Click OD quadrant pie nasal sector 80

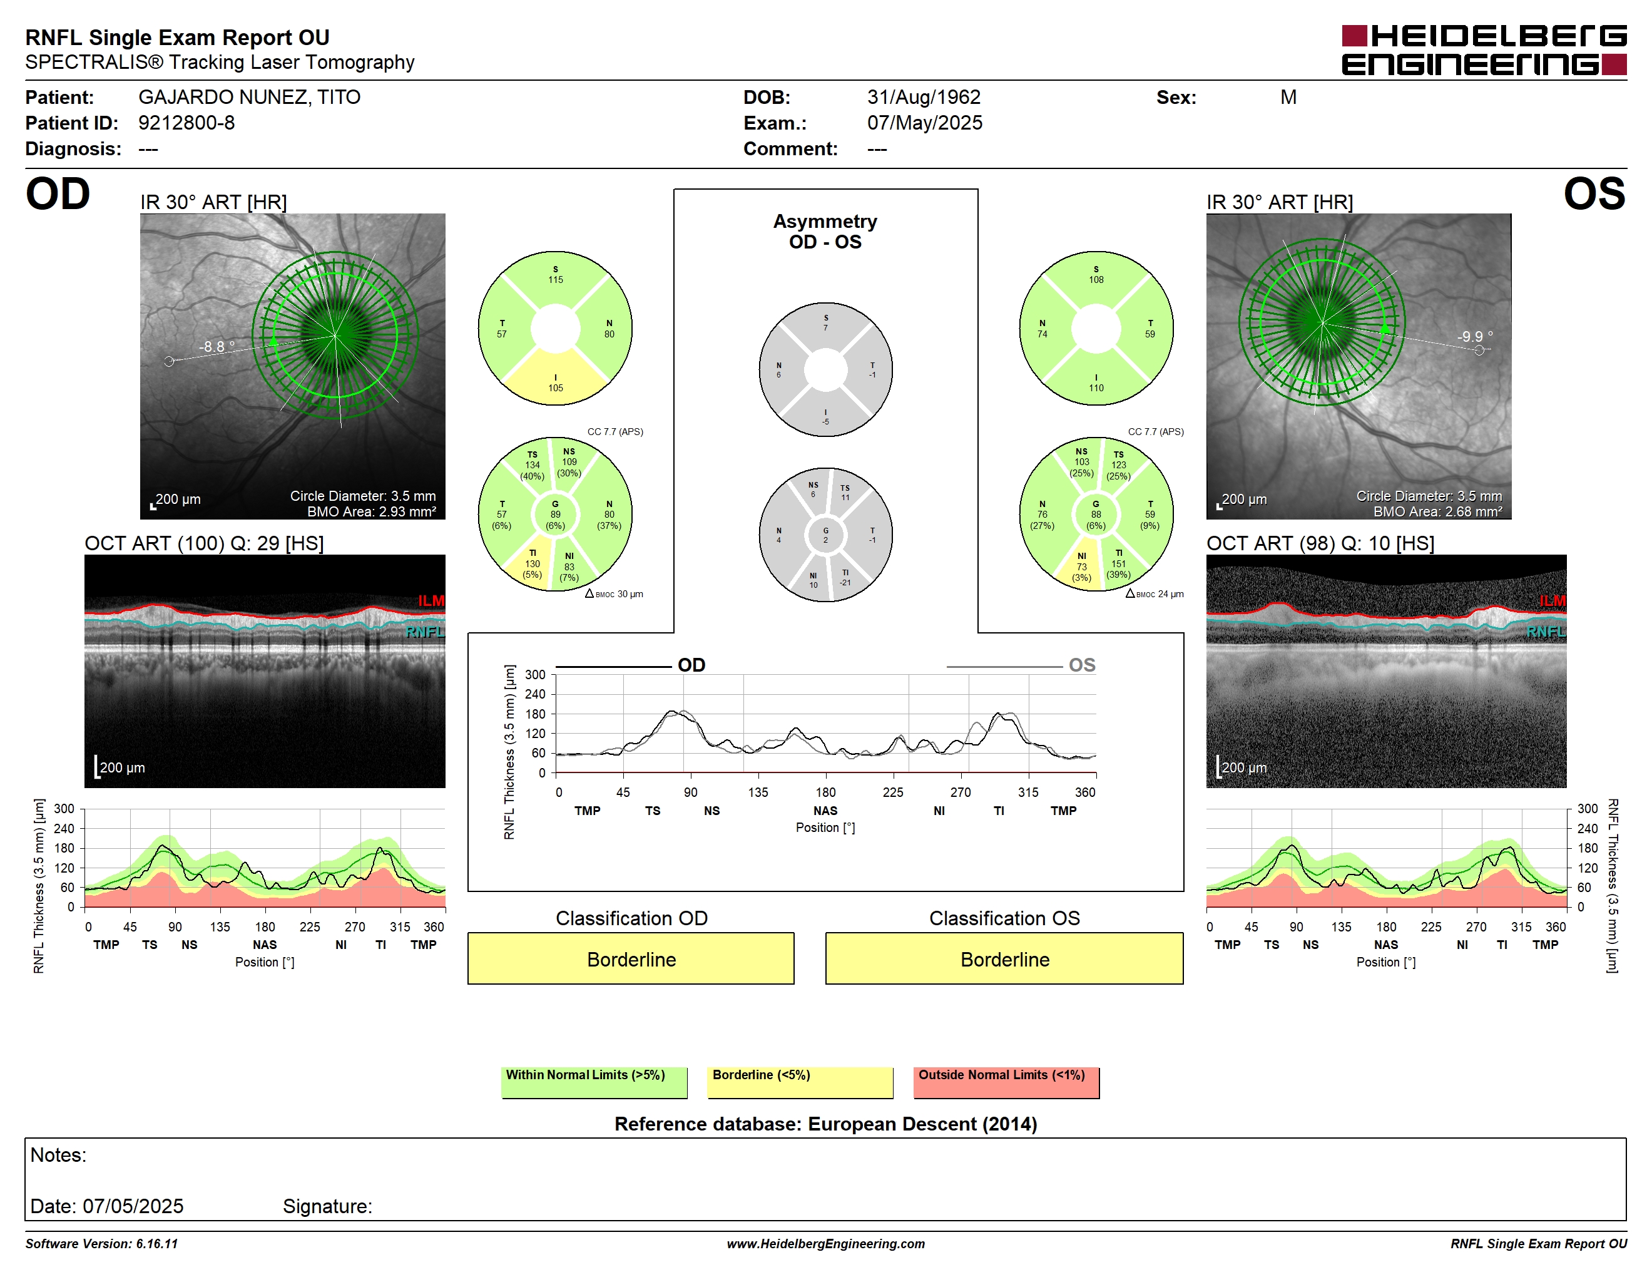tap(609, 329)
